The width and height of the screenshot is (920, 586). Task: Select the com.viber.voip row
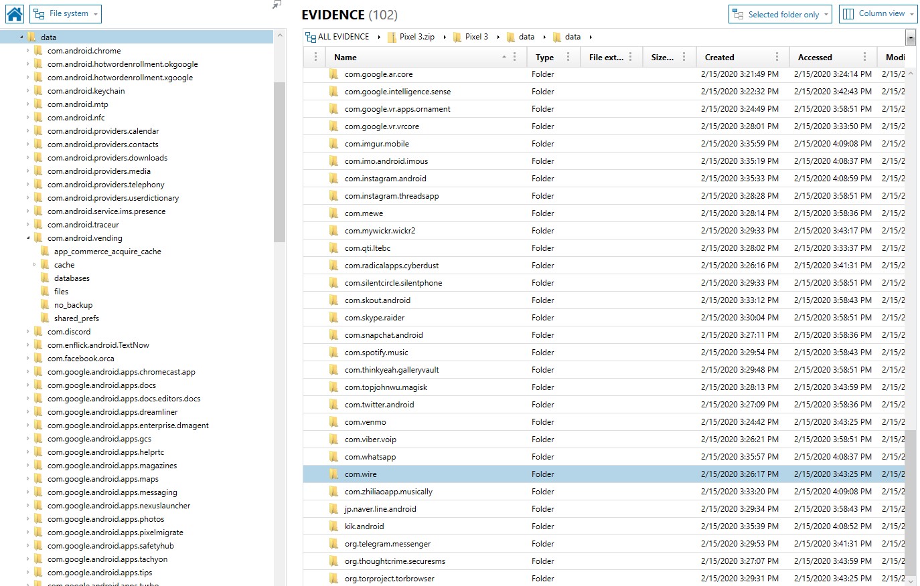[604, 440]
